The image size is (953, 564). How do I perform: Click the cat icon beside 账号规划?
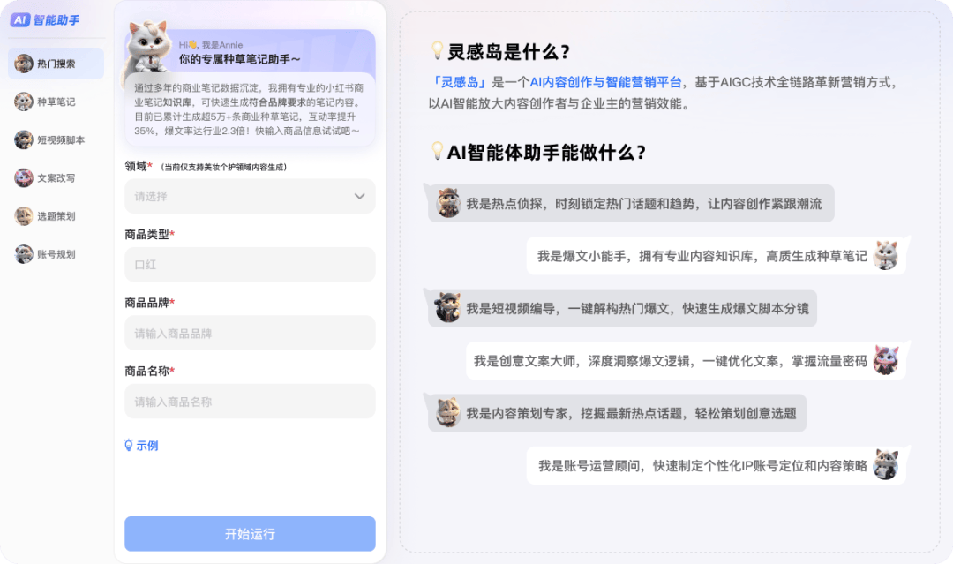click(24, 254)
